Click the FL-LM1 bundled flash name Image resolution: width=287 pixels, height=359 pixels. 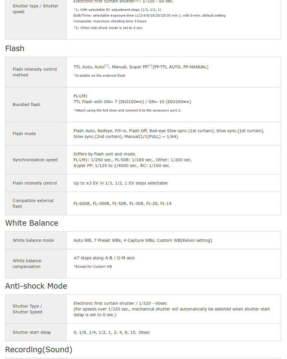tap(80, 96)
